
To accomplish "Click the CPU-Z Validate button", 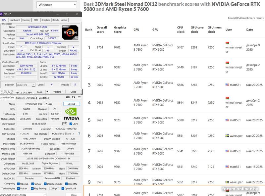I will point(57,92).
